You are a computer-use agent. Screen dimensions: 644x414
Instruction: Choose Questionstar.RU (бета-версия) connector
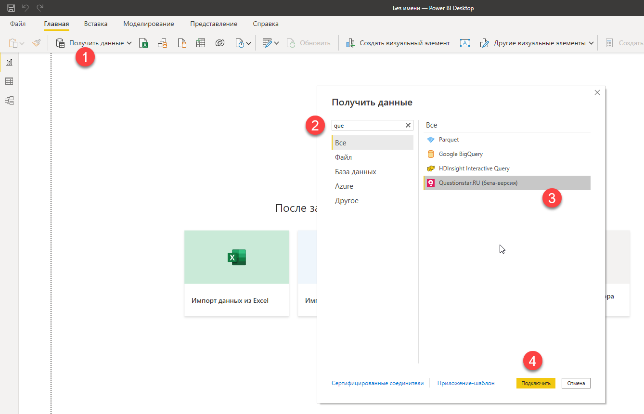[507, 183]
